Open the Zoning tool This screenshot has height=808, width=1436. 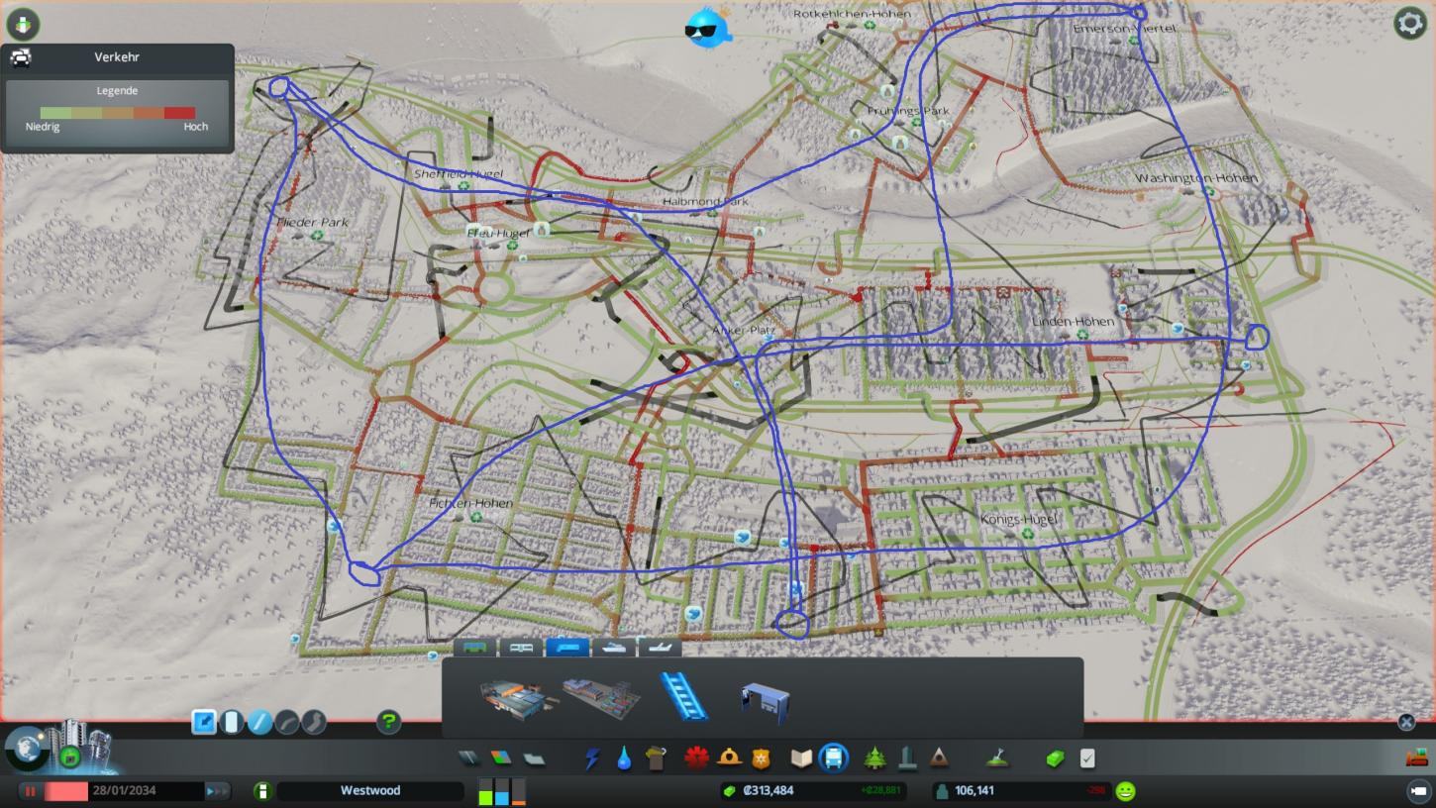point(501,758)
